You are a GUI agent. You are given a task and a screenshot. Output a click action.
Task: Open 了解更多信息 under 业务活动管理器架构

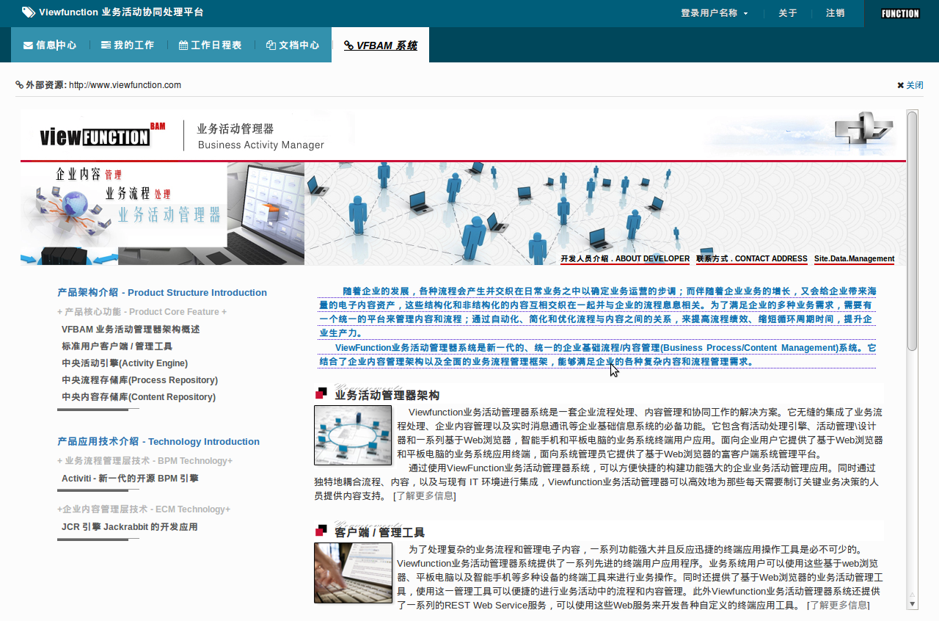pos(425,496)
